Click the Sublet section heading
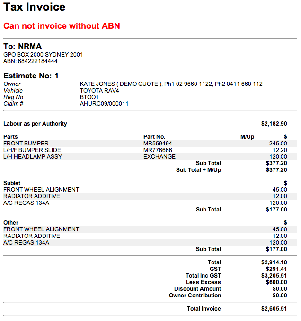This screenshot has height=321, width=301. [12, 183]
